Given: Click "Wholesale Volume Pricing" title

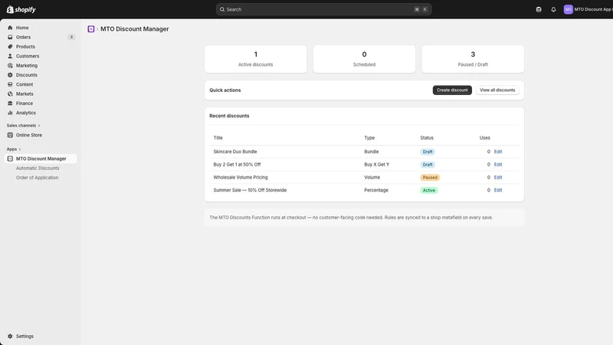Looking at the screenshot, I should pyautogui.click(x=241, y=178).
